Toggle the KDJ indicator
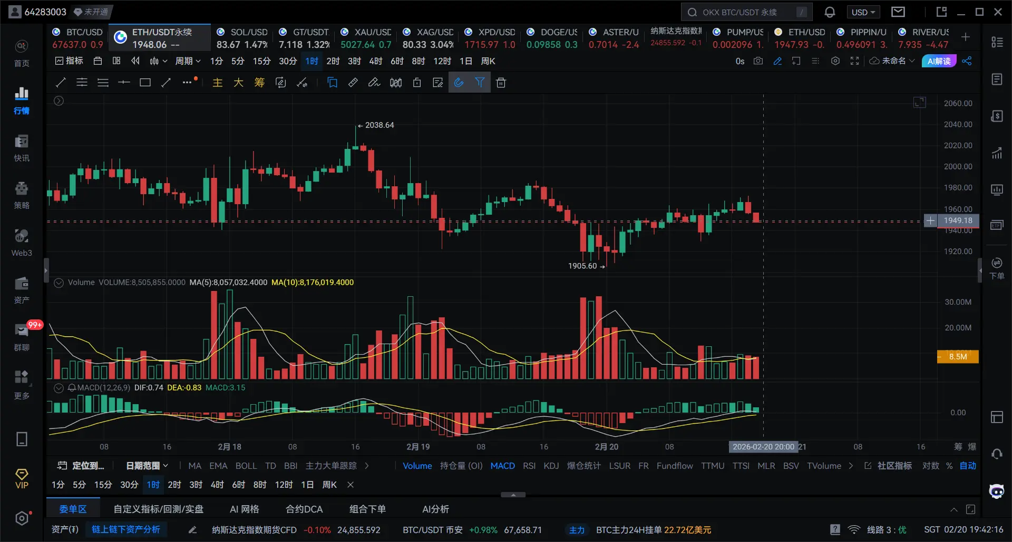 (551, 466)
